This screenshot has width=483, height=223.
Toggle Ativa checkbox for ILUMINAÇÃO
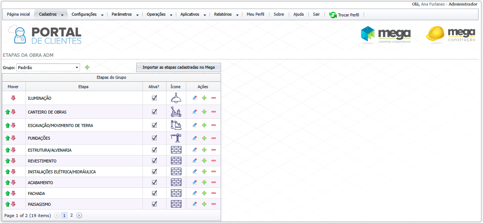[x=154, y=98]
